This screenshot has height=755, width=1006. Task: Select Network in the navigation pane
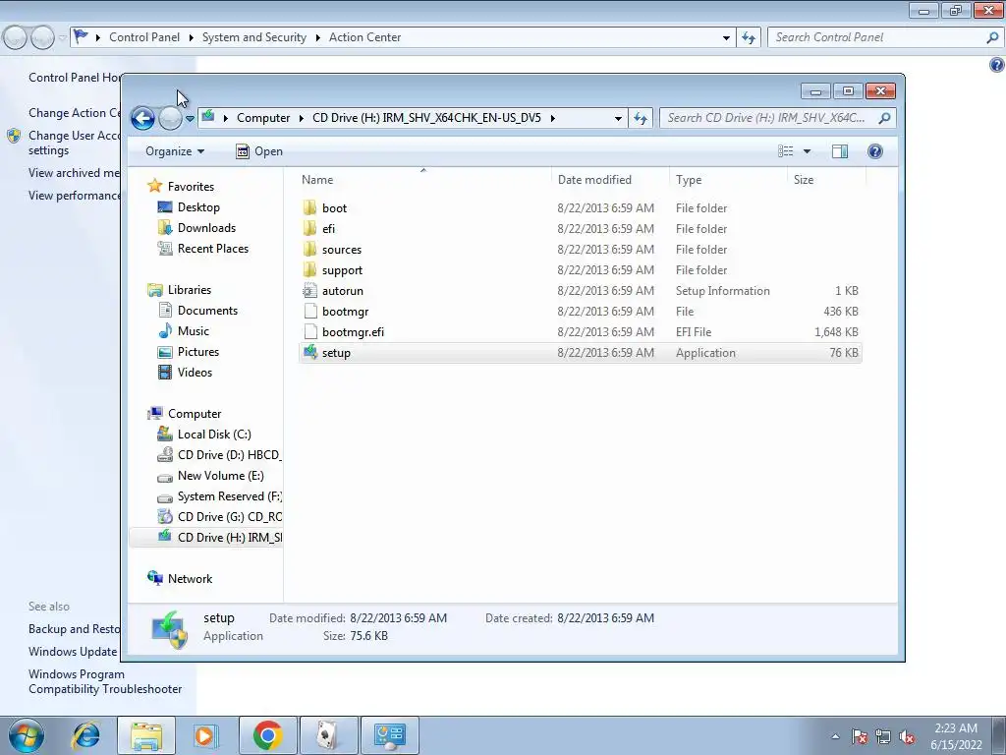190,579
